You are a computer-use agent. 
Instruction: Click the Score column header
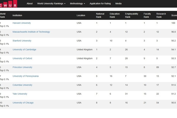(174, 15)
